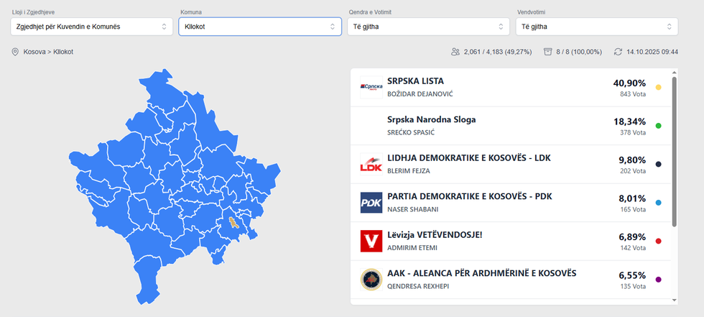Click the AAK party emblem

click(371, 280)
